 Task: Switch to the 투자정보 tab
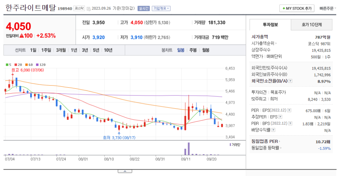click(x=270, y=25)
